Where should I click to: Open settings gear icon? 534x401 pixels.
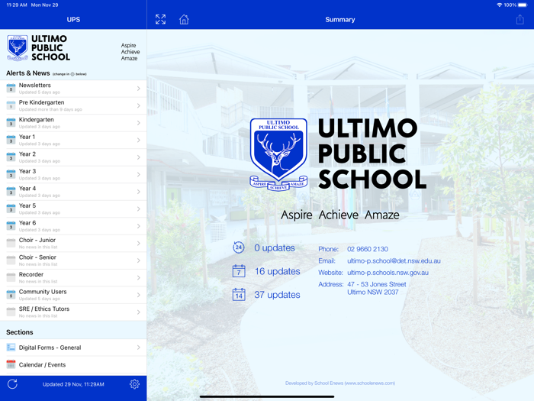pyautogui.click(x=134, y=384)
